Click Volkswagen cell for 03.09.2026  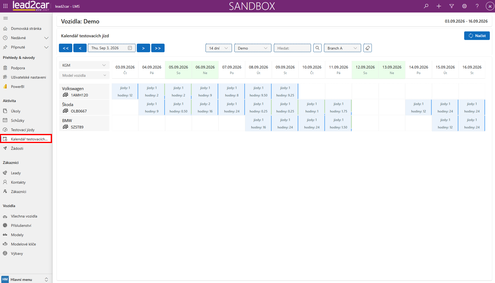[125, 91]
